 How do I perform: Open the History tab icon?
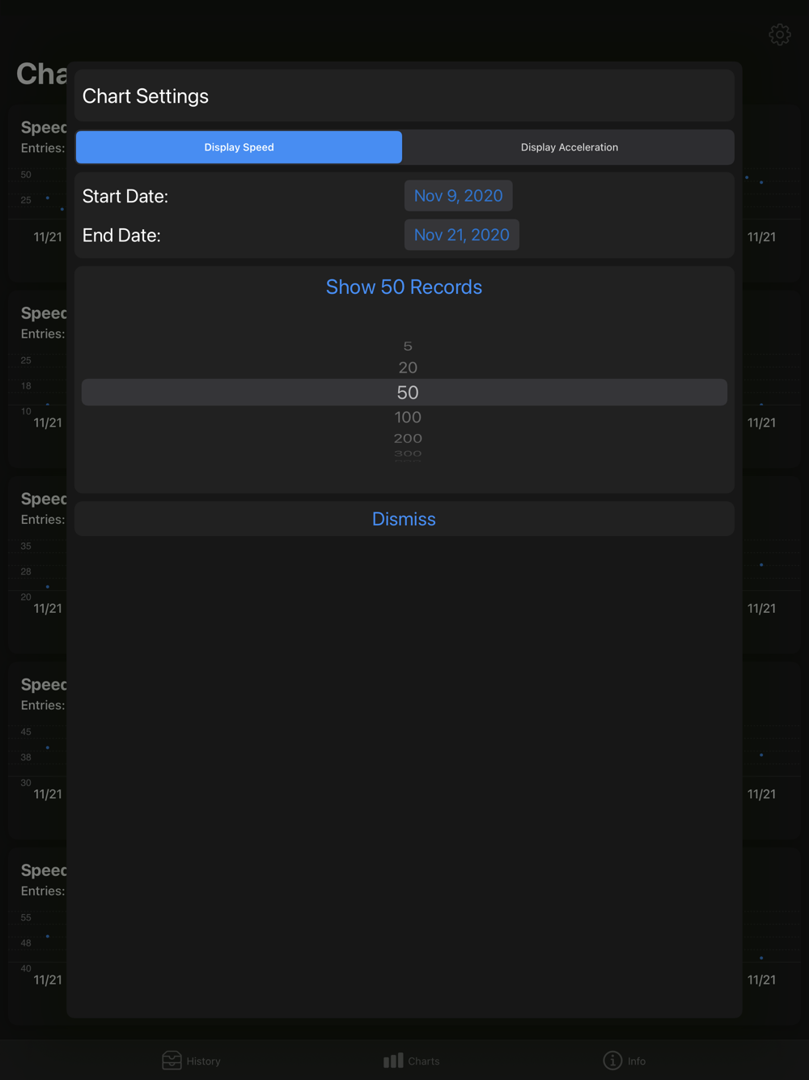tap(172, 1061)
